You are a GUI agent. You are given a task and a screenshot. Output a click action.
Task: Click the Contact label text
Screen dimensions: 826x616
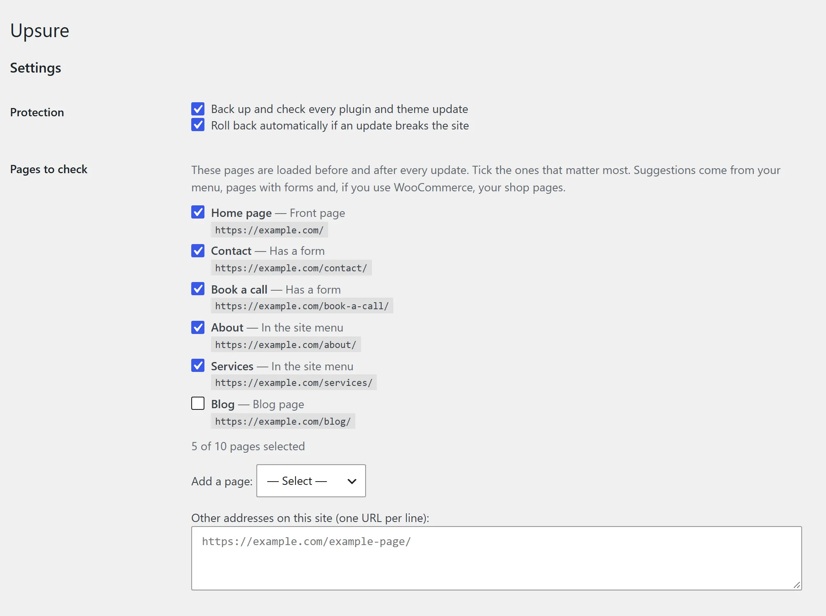pyautogui.click(x=231, y=251)
